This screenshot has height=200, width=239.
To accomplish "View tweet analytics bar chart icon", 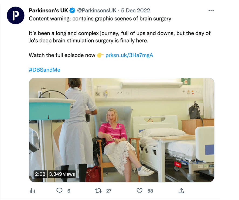I will [32, 191].
